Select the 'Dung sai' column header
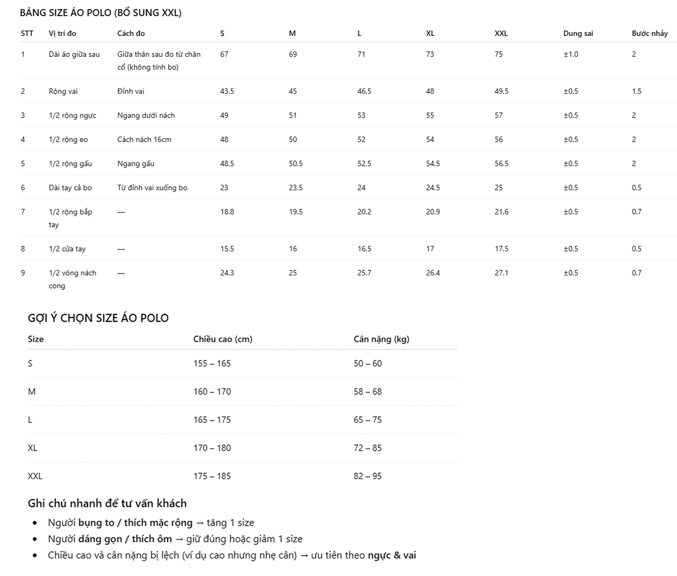Image resolution: width=677 pixels, height=576 pixels. click(x=578, y=33)
